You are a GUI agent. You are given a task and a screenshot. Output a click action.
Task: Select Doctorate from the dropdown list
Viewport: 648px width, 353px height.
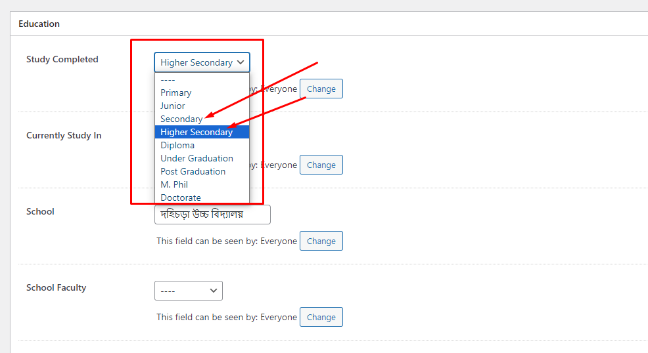click(x=181, y=197)
